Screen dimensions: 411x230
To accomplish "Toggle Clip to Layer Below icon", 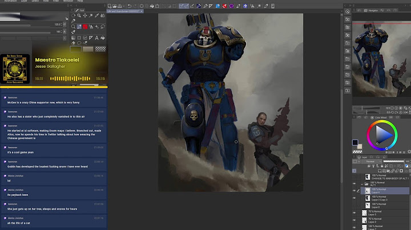I will click(x=369, y=166).
